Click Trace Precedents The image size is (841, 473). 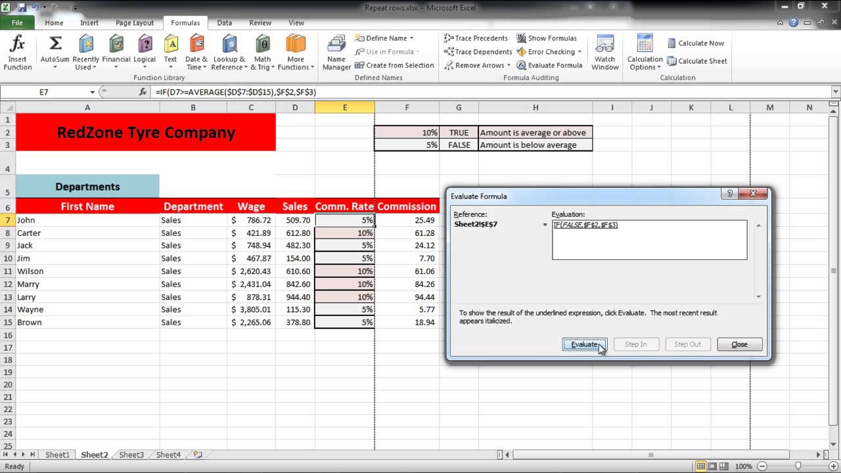(476, 38)
